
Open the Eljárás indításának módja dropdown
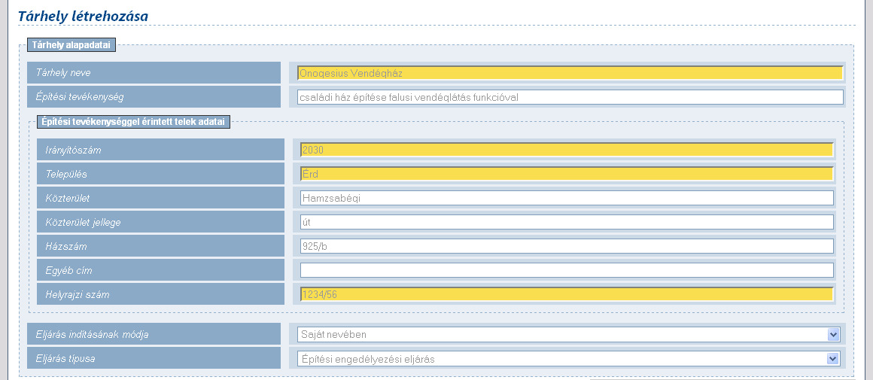568,334
